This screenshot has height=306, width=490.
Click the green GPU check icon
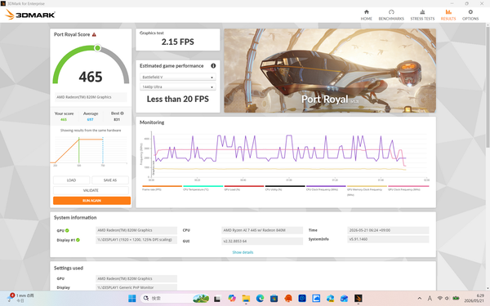(67, 230)
